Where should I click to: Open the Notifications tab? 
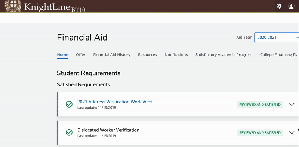(x=176, y=55)
